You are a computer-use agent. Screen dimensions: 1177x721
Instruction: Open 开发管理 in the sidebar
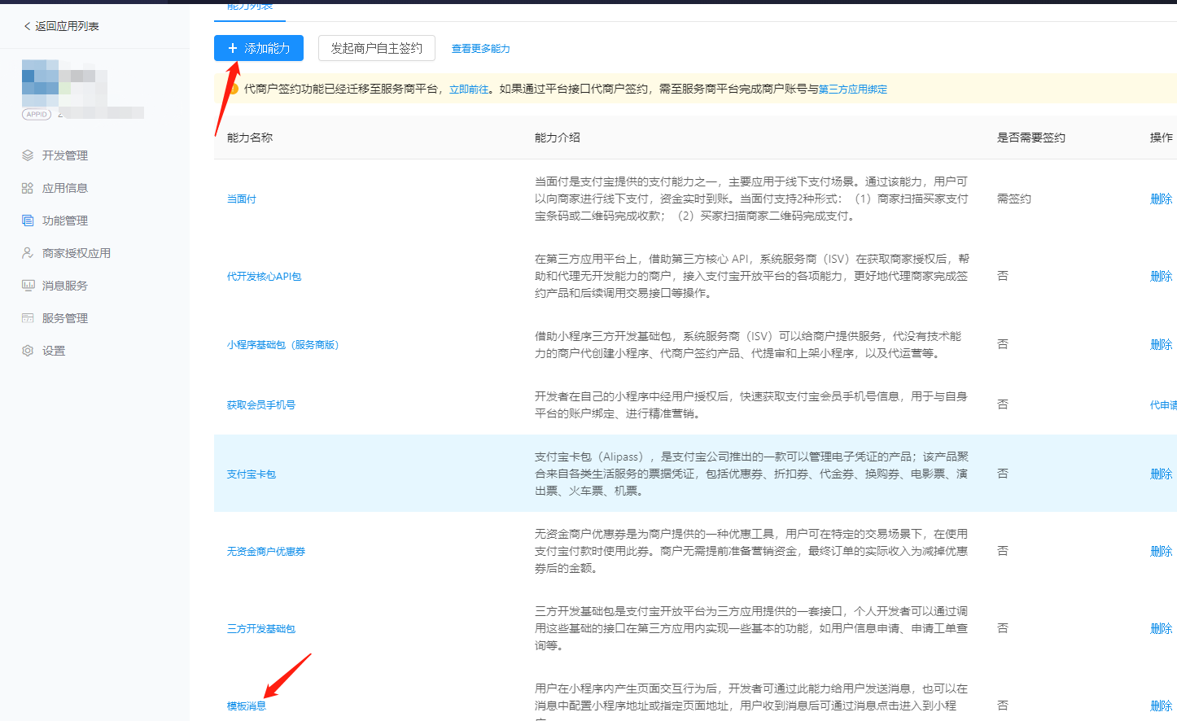[65, 155]
